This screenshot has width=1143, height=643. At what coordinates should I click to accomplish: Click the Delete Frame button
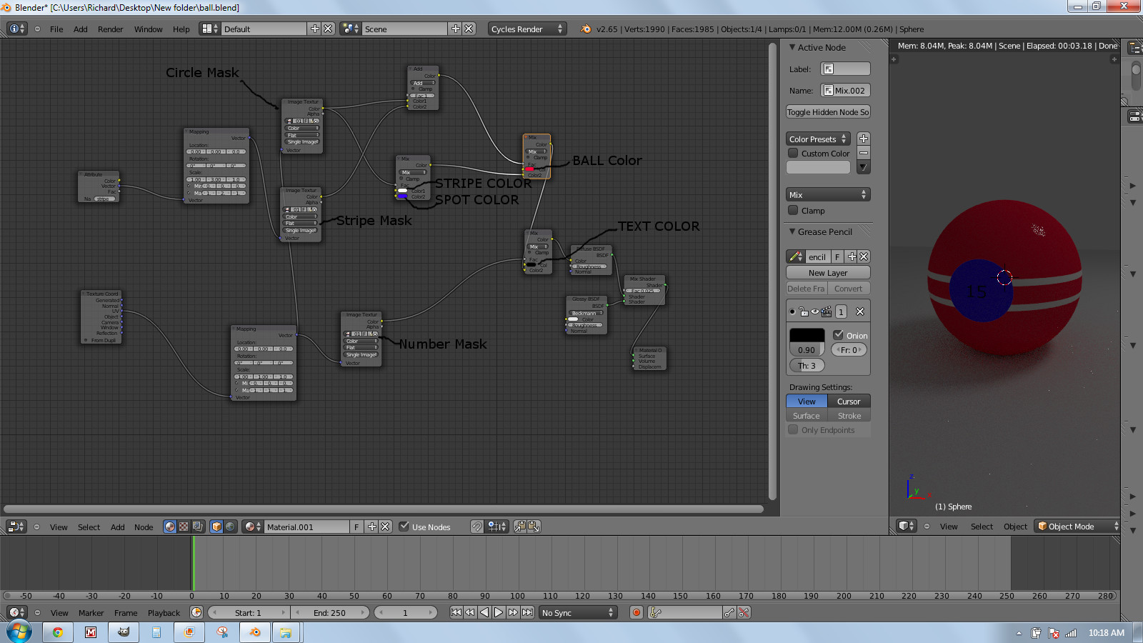click(x=807, y=289)
